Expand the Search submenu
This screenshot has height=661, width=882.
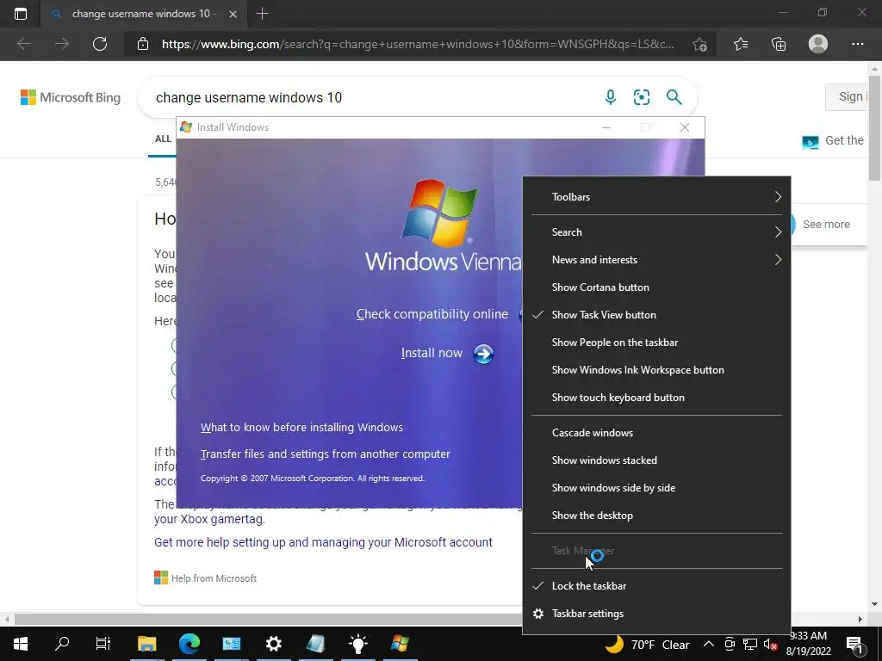click(656, 232)
